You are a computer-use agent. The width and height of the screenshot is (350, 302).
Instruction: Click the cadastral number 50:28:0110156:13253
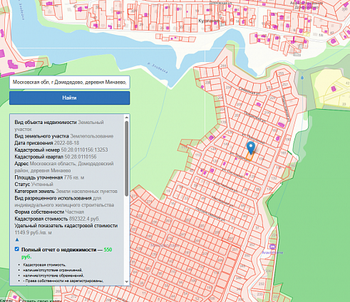point(84,150)
